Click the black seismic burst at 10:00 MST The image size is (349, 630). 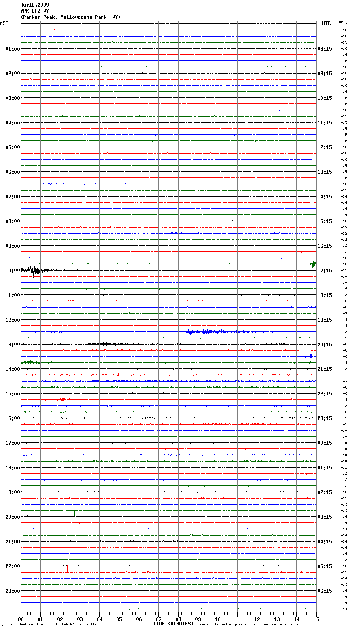tap(35, 270)
